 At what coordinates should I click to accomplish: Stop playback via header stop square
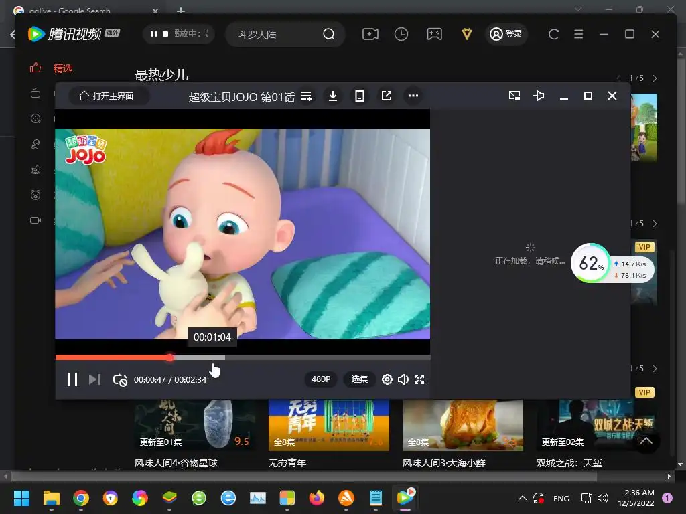[x=165, y=34]
